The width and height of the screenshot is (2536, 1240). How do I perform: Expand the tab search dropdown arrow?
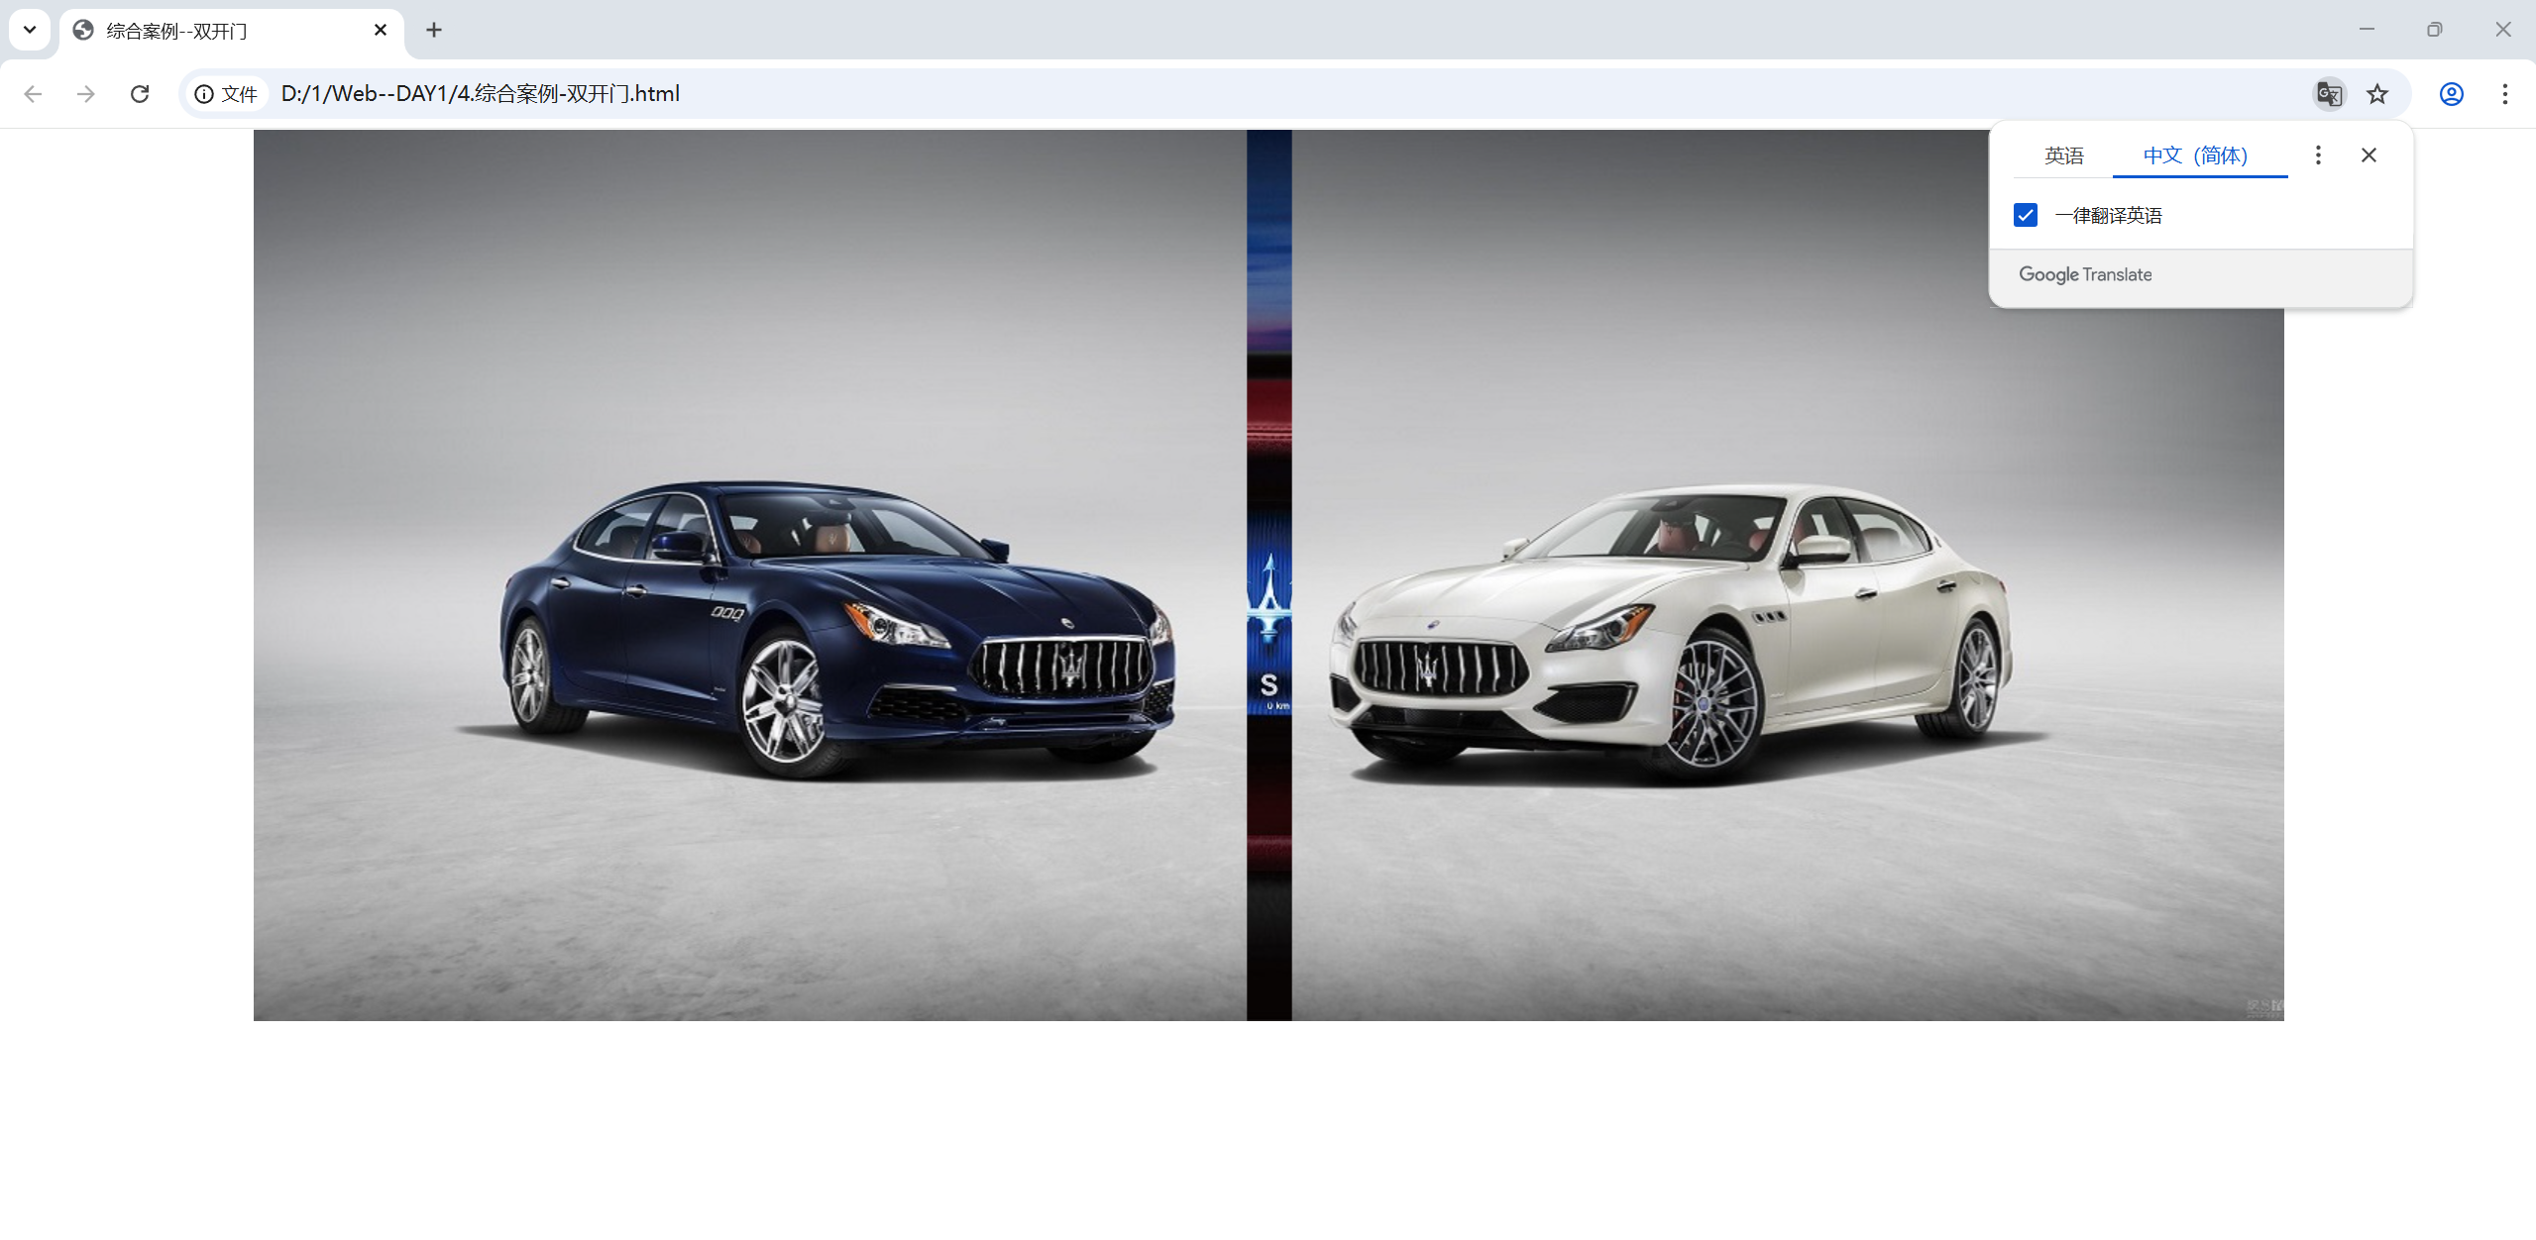(x=30, y=30)
